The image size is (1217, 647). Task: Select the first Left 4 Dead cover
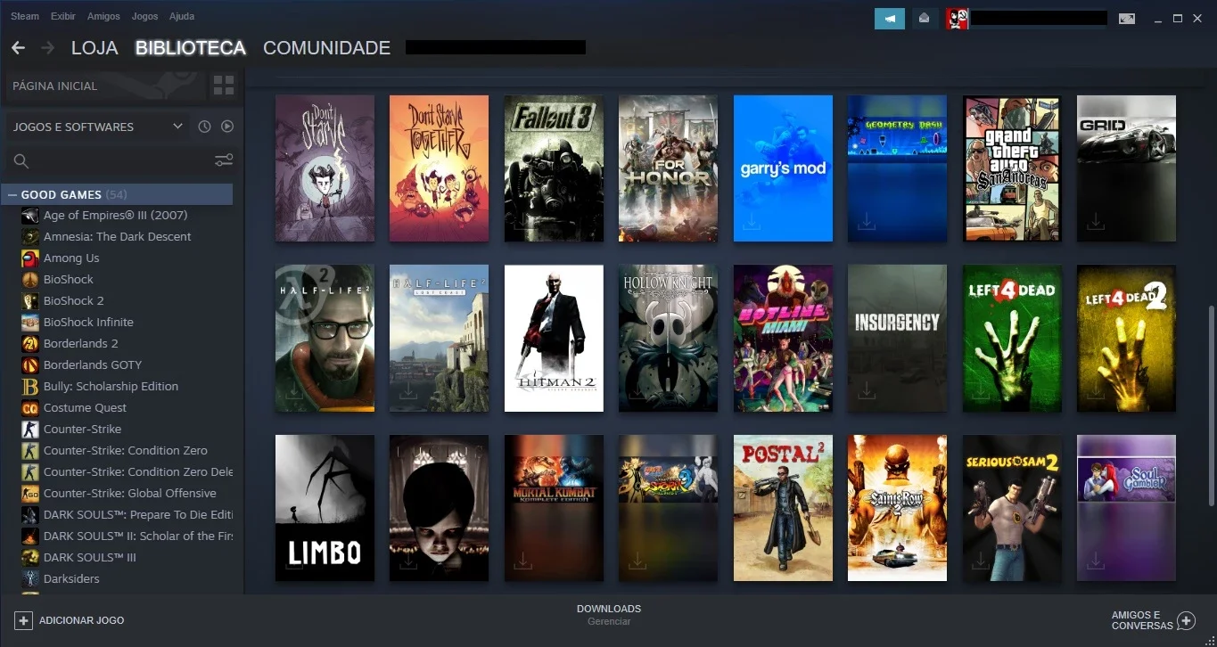point(1012,339)
